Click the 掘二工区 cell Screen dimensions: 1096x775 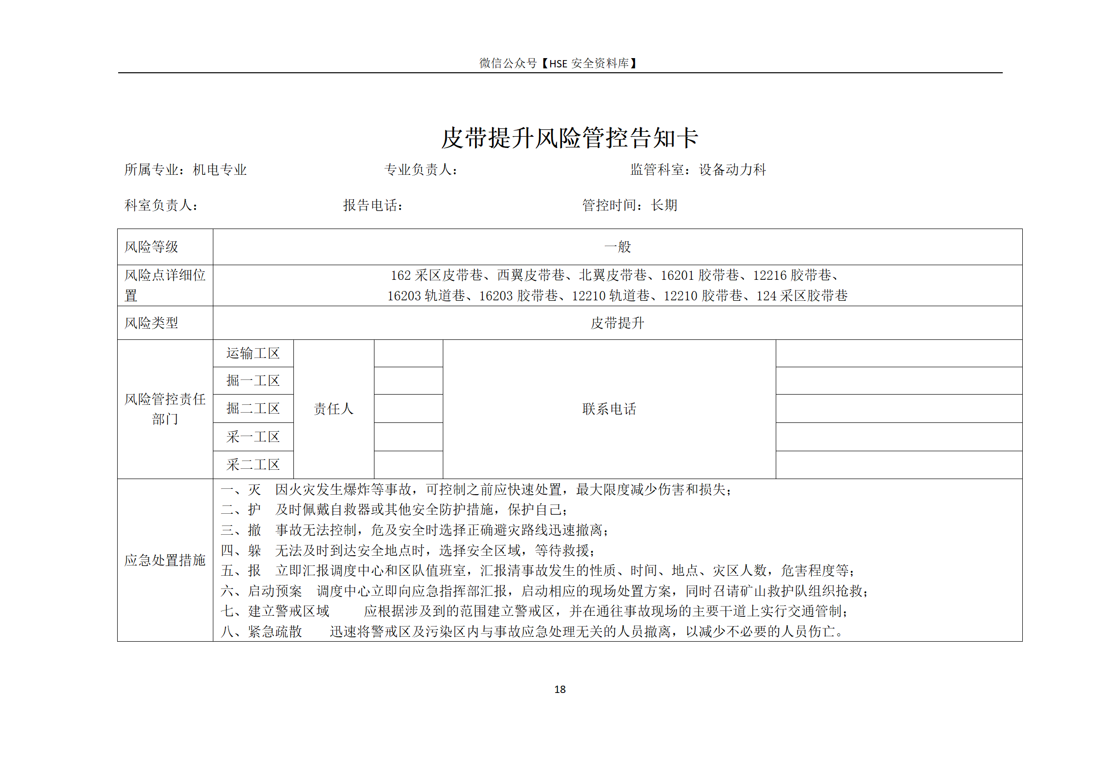(x=253, y=408)
